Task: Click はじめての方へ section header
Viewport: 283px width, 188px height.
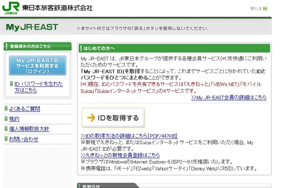Action: click(174, 48)
